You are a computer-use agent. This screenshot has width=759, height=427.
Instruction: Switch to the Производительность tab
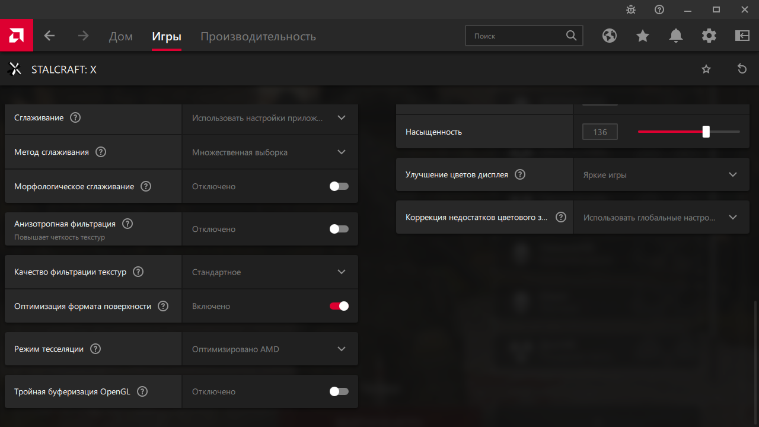[x=258, y=36]
